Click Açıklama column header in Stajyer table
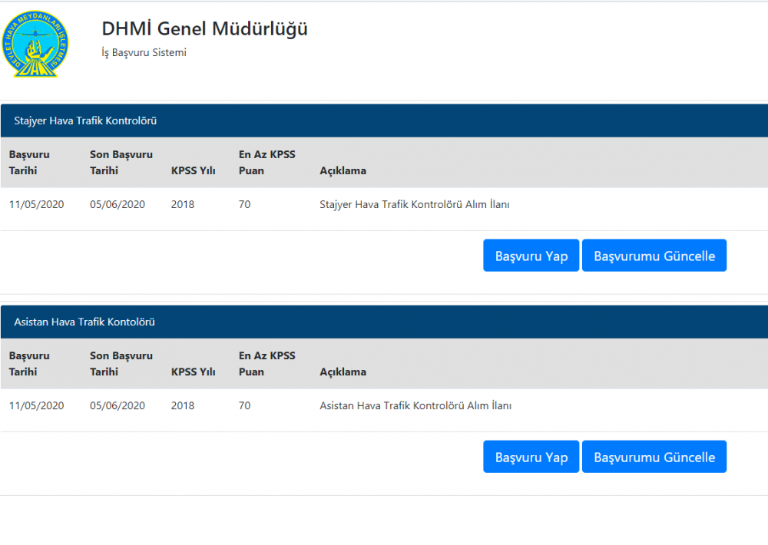Image resolution: width=768 pixels, height=545 pixels. click(x=343, y=171)
